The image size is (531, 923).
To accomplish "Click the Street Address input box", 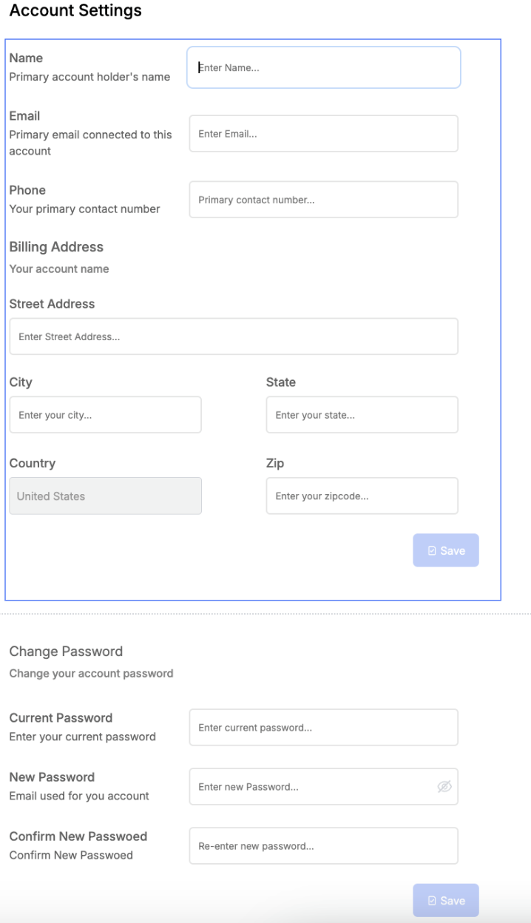I will [233, 337].
